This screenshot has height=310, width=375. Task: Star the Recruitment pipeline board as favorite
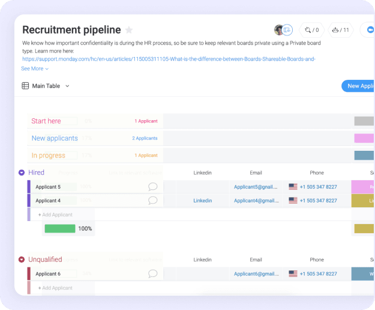[x=129, y=30]
